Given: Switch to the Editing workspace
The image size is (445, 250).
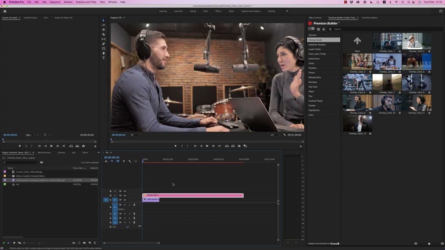Looking at the screenshot, I should point(193,11).
